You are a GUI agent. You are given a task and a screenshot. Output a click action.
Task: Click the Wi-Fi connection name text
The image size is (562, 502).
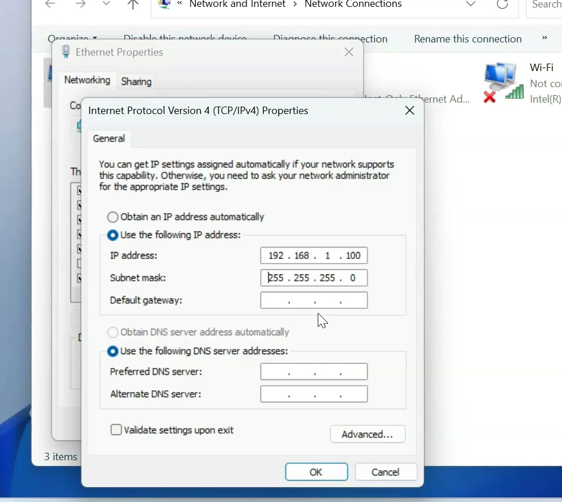541,67
